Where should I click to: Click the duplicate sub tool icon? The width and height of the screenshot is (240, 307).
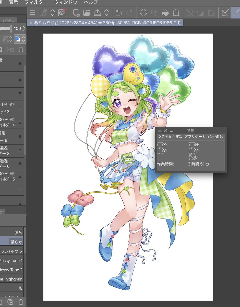click(x=10, y=302)
